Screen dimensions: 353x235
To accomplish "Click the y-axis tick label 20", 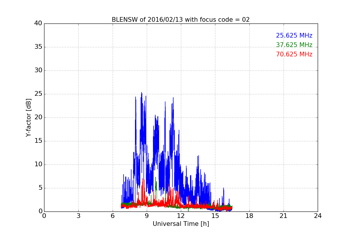I will [38, 117].
